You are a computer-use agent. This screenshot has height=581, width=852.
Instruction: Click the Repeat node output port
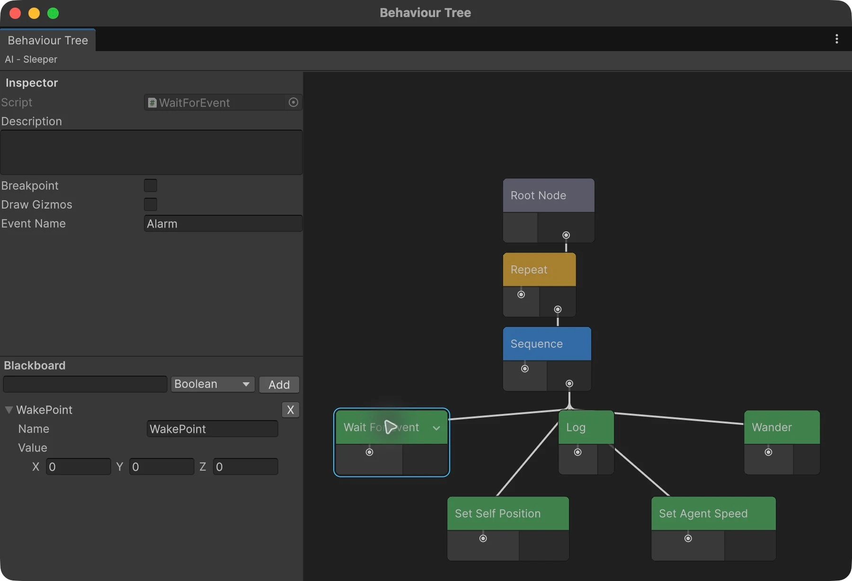[x=558, y=309]
